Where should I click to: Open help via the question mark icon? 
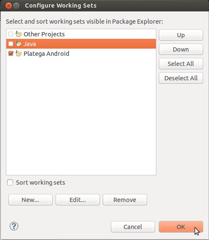14,226
